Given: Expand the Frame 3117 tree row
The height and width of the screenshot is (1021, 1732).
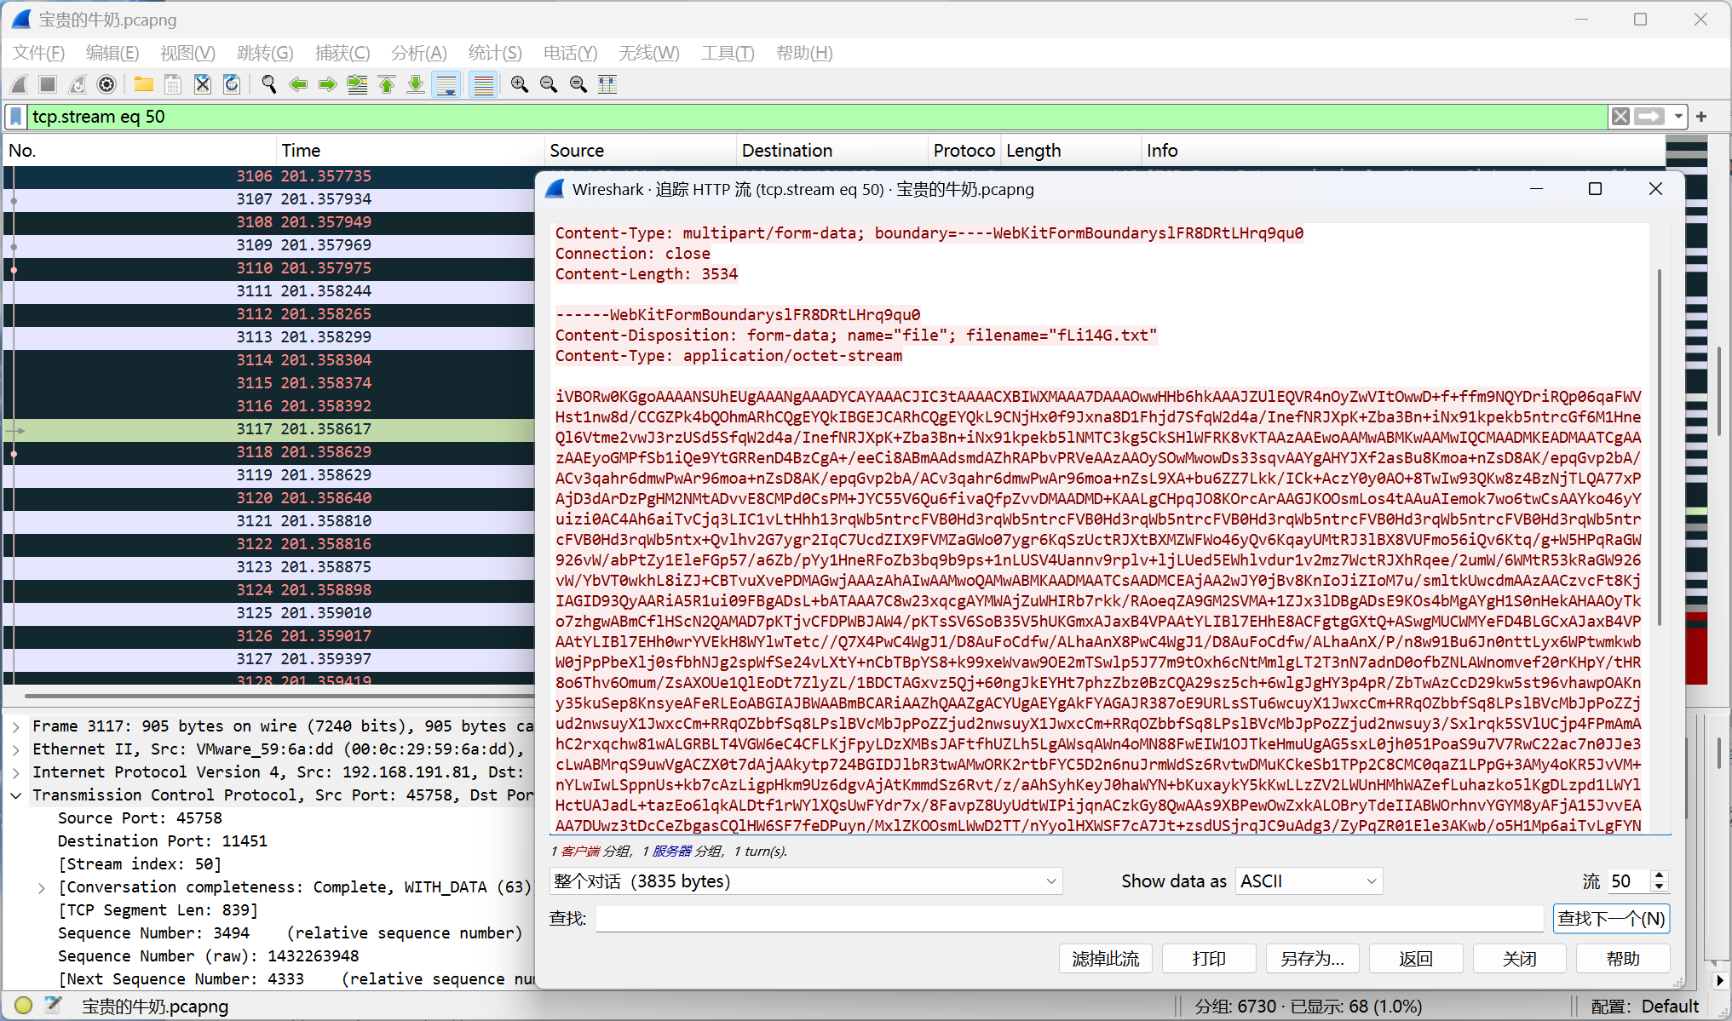Looking at the screenshot, I should coord(16,726).
